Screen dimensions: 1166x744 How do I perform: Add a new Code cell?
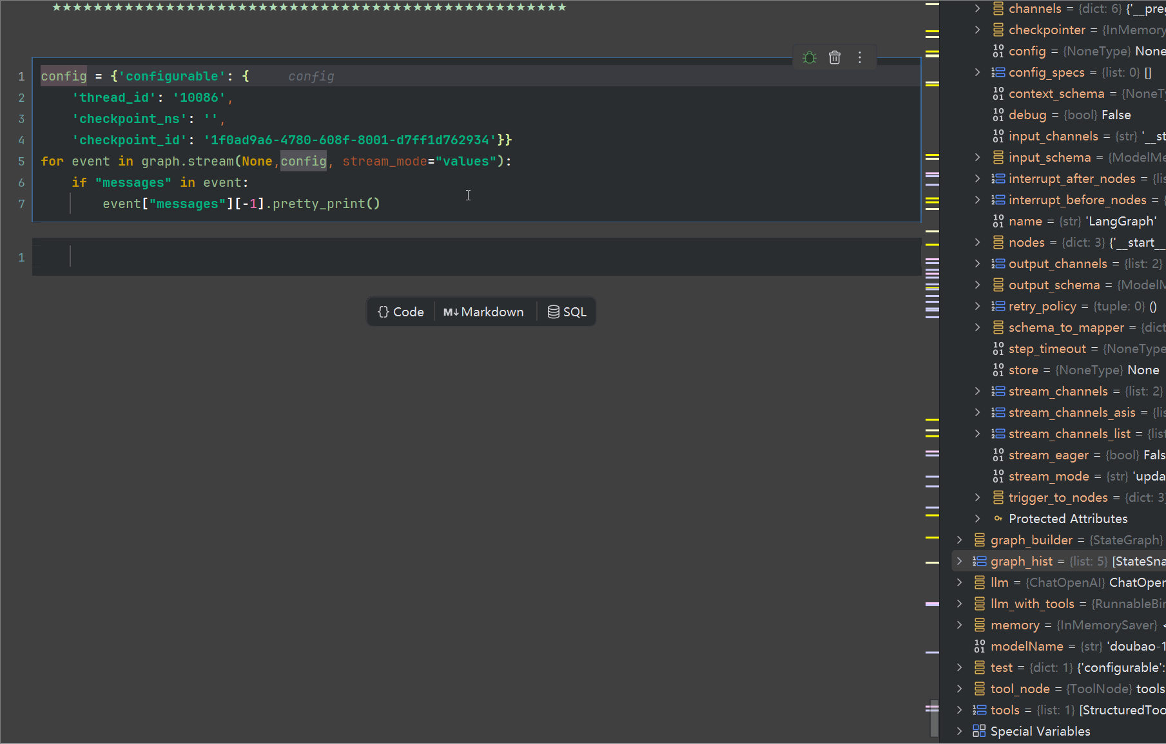401,312
